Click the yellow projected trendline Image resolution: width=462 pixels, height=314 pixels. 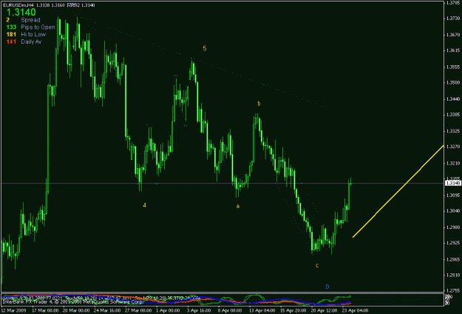click(x=398, y=191)
